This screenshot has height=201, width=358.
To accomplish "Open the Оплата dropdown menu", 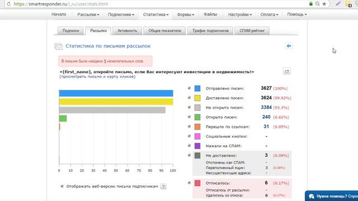I will coord(269,15).
